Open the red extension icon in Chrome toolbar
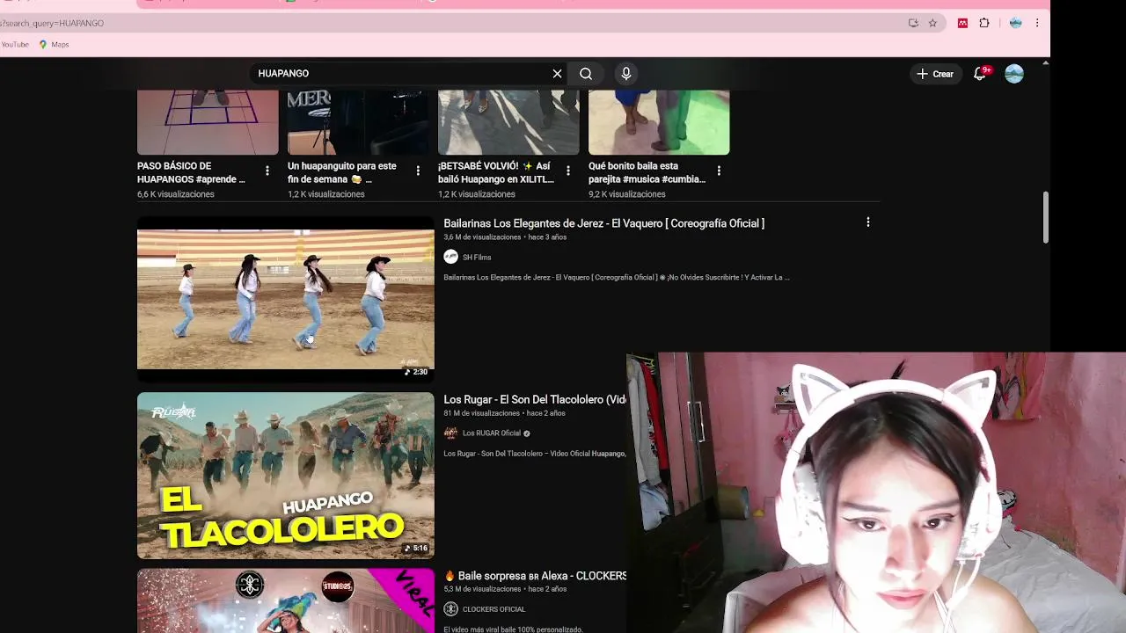 (x=962, y=23)
